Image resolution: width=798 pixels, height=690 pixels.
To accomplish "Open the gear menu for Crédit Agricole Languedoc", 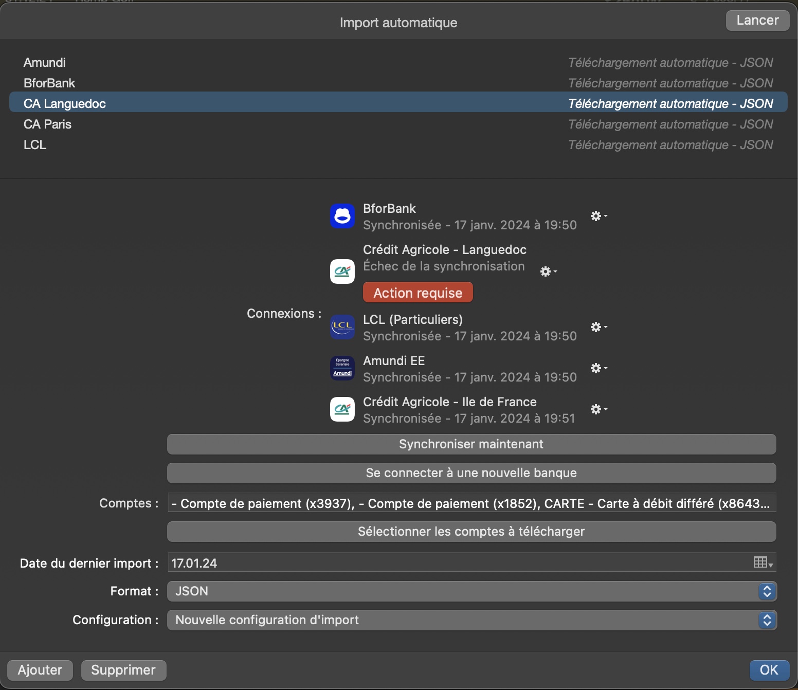I will (x=549, y=271).
